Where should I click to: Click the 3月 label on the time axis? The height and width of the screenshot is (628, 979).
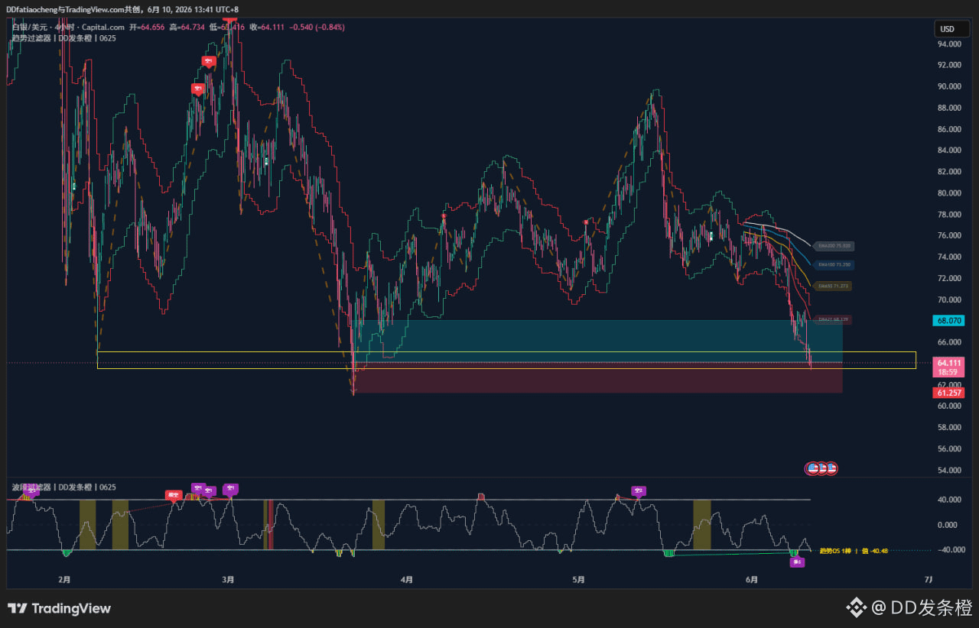227,580
